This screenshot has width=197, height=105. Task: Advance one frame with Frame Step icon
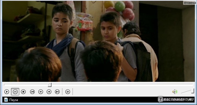pos(68,92)
